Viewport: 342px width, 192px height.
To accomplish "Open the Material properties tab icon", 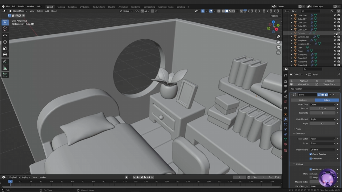I will click(285, 144).
